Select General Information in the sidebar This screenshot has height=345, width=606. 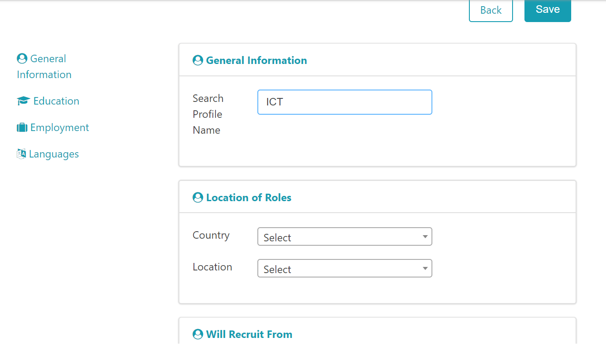(x=44, y=66)
